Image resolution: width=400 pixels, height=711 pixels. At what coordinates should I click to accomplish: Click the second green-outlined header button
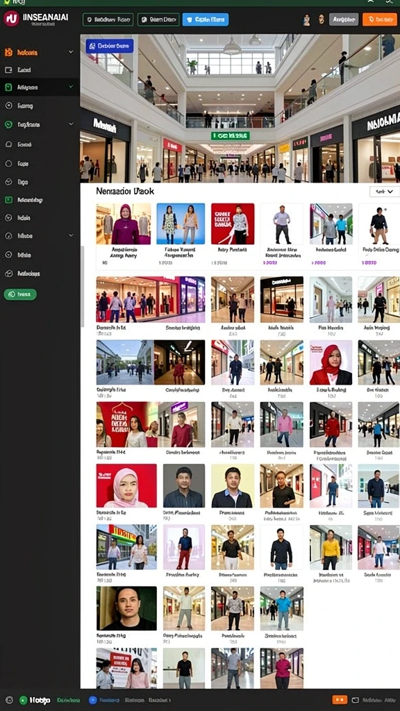pyautogui.click(x=158, y=19)
